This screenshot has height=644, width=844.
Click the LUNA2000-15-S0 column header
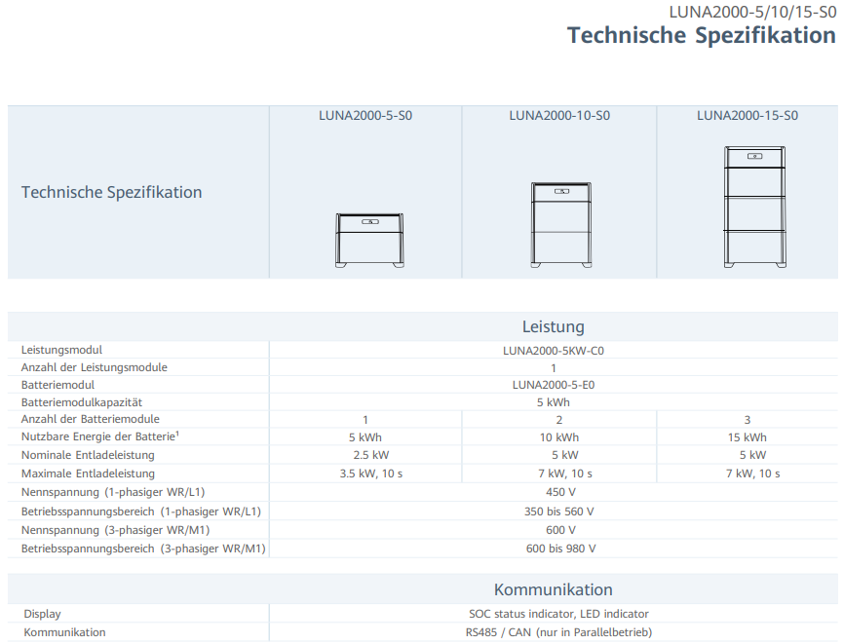click(748, 115)
